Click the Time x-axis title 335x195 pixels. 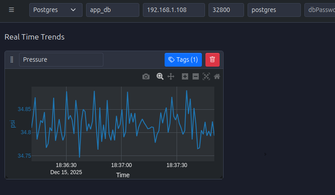123,175
